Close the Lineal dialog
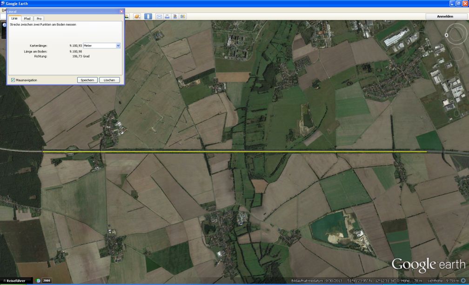The width and height of the screenshot is (469, 285). pos(121,11)
